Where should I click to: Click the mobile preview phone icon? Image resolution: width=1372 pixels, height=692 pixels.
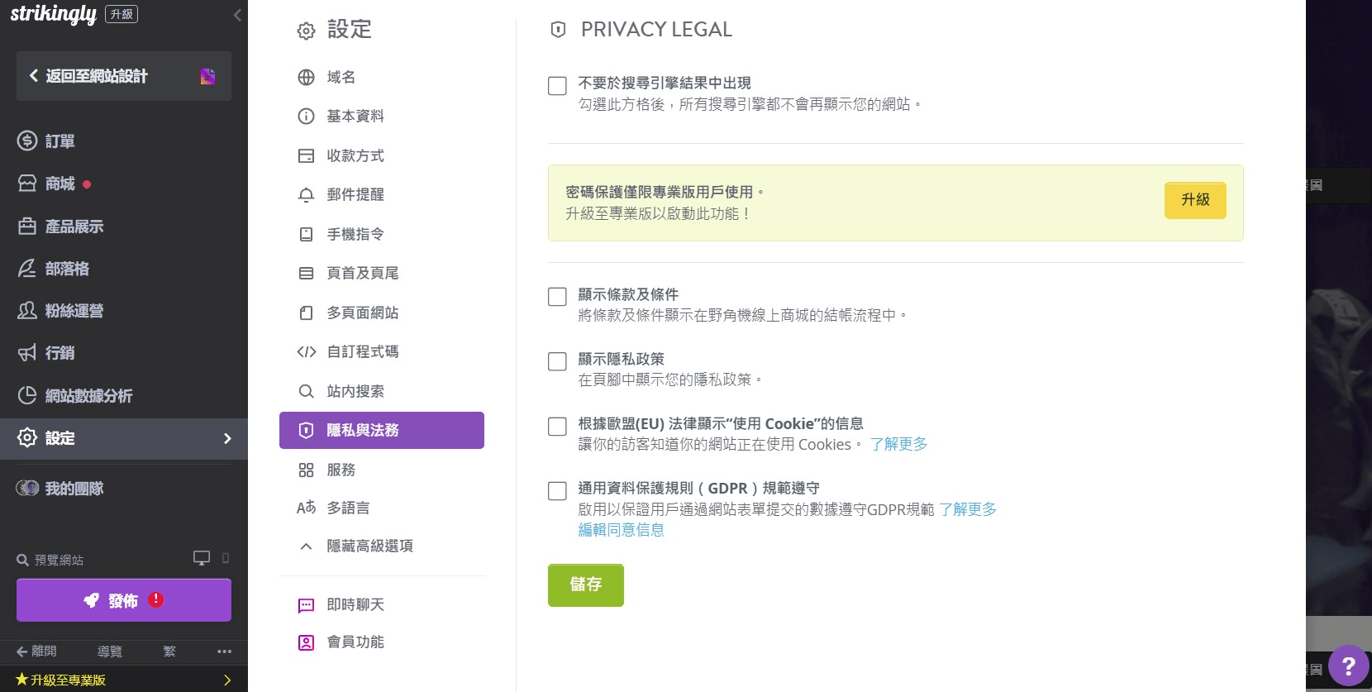click(x=226, y=558)
